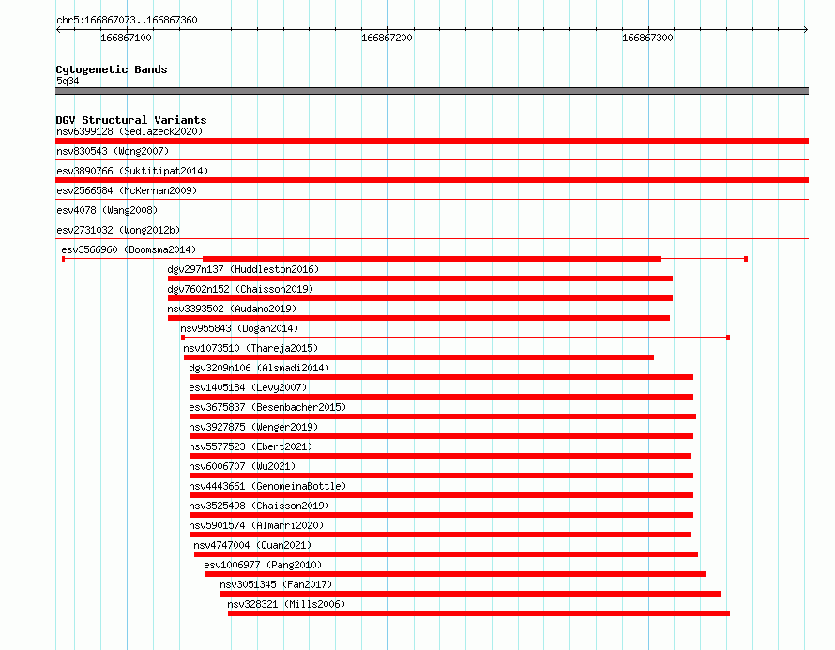The height and width of the screenshot is (650, 835).
Task: Select the red bar for nsv4747004 Quan2021
Action: coord(447,554)
